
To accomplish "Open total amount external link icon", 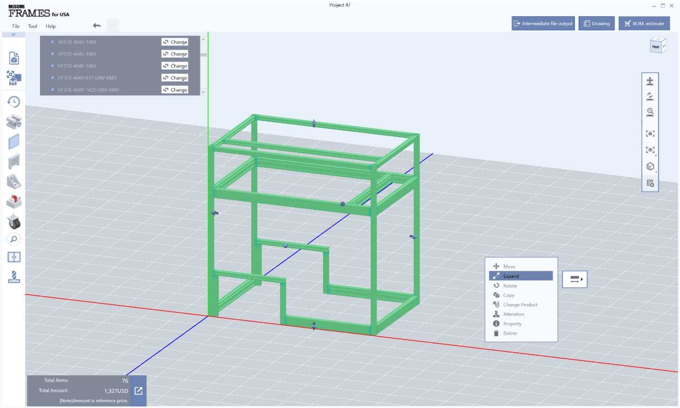I will [x=138, y=391].
